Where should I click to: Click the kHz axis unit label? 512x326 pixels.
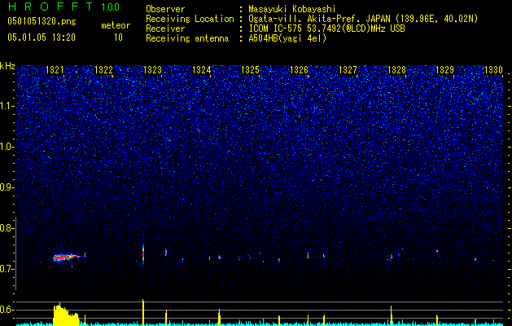(x=7, y=66)
